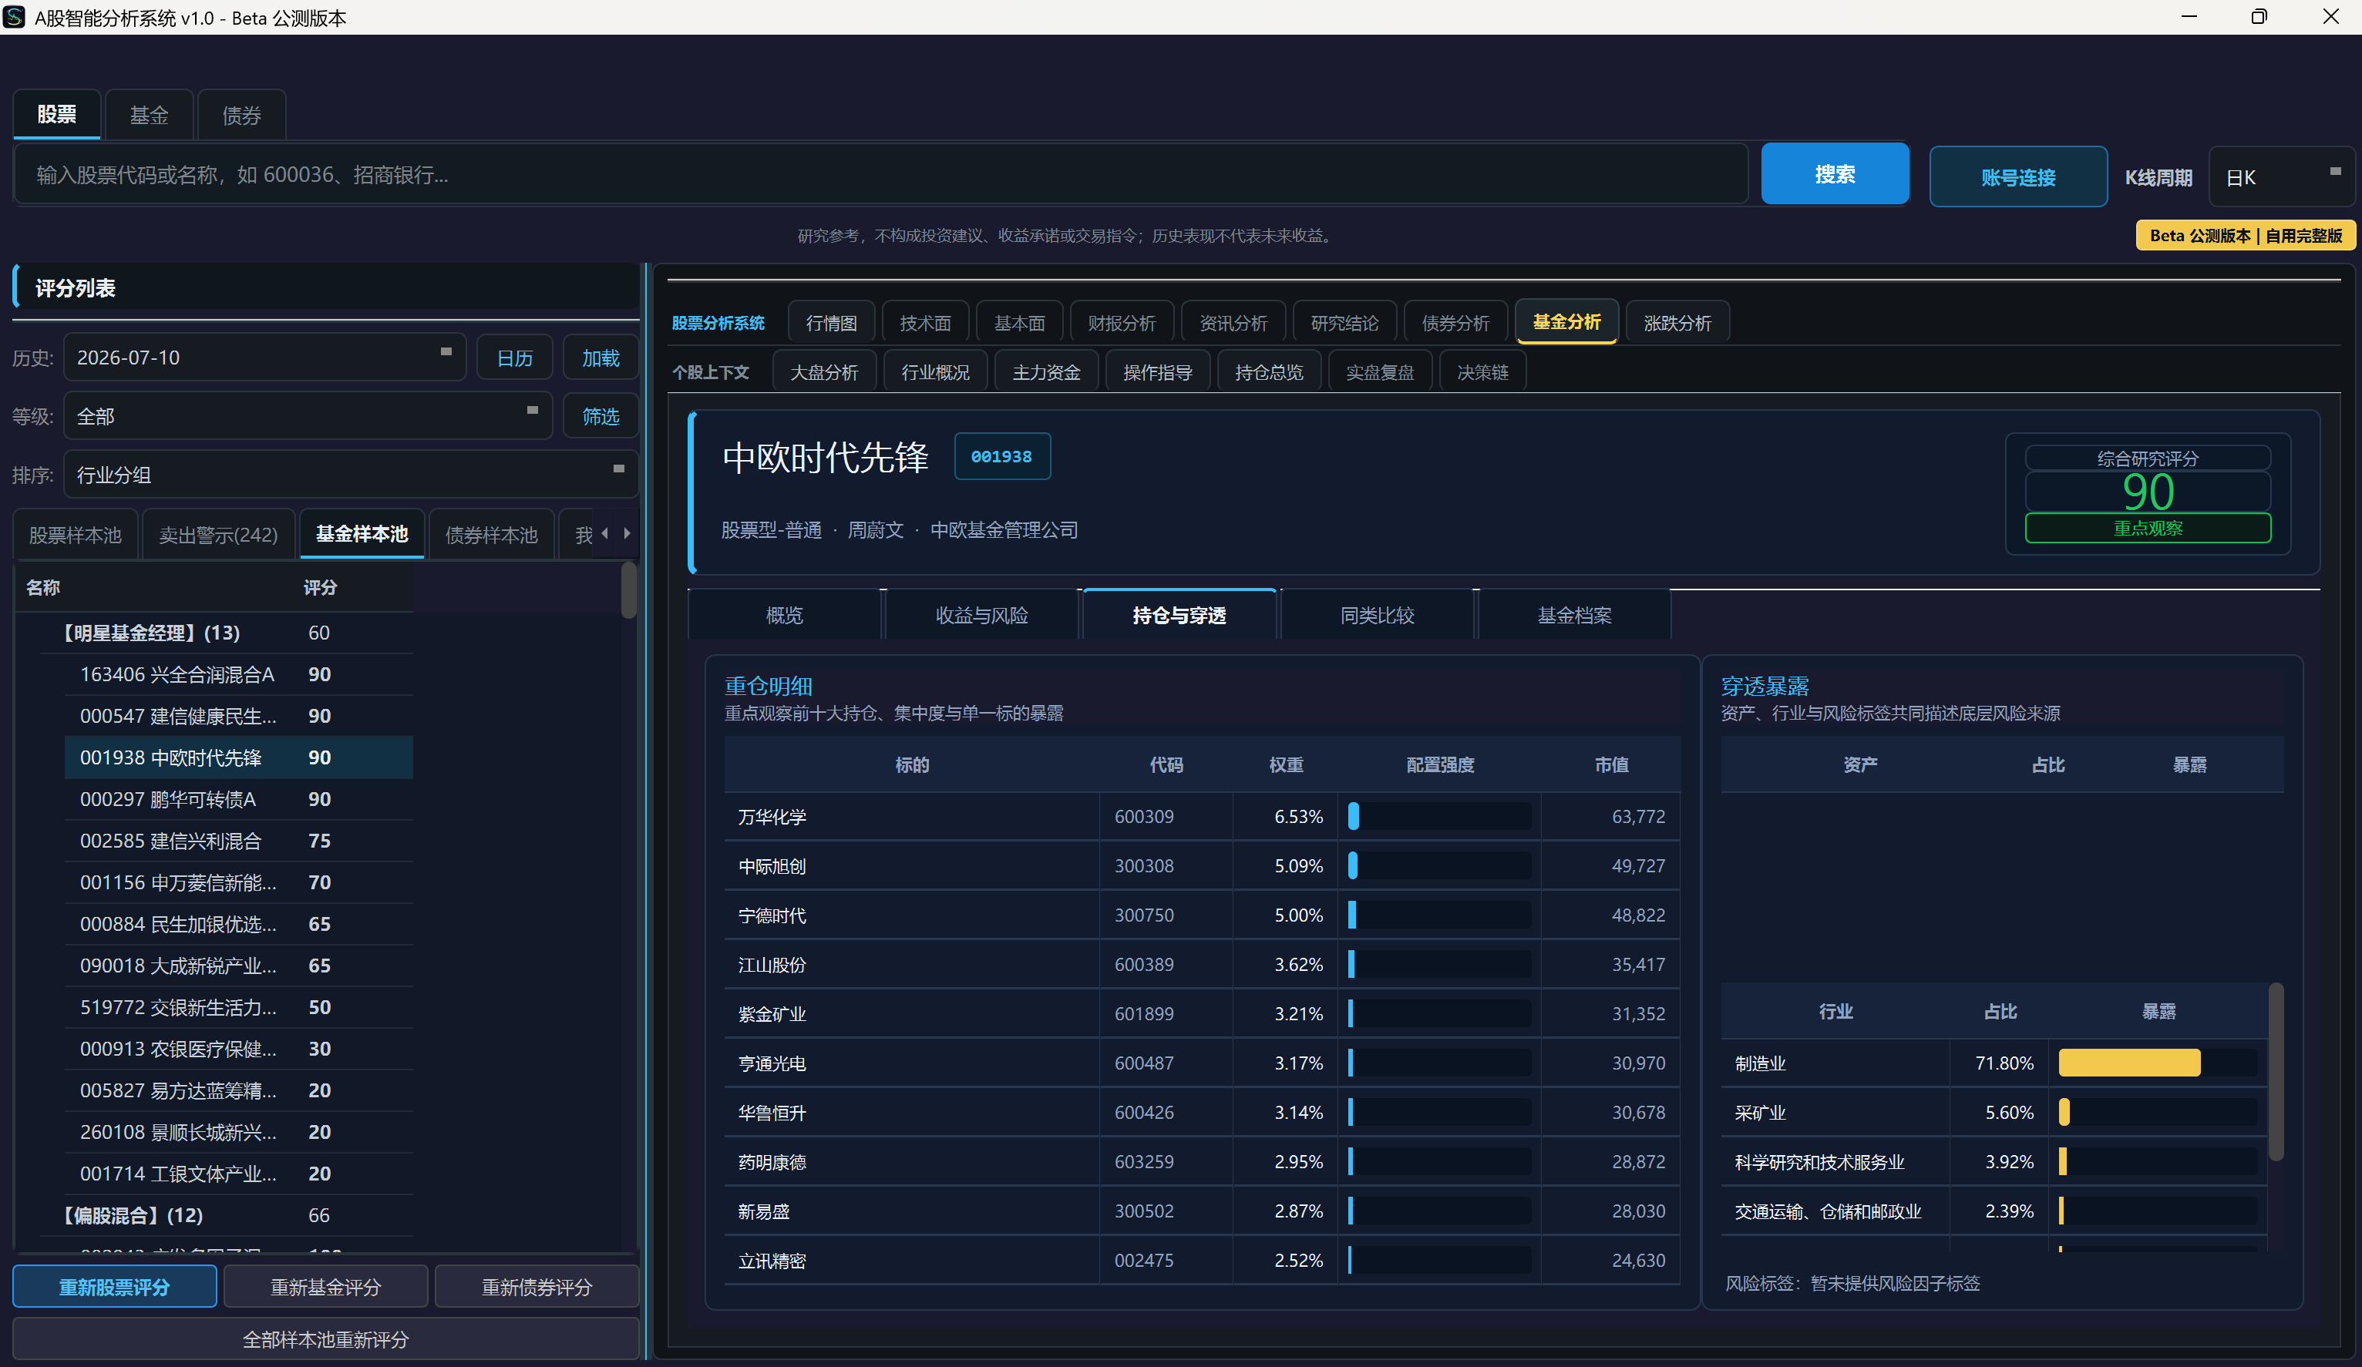Click the industry exposure table scrollbar

(x=2276, y=1073)
